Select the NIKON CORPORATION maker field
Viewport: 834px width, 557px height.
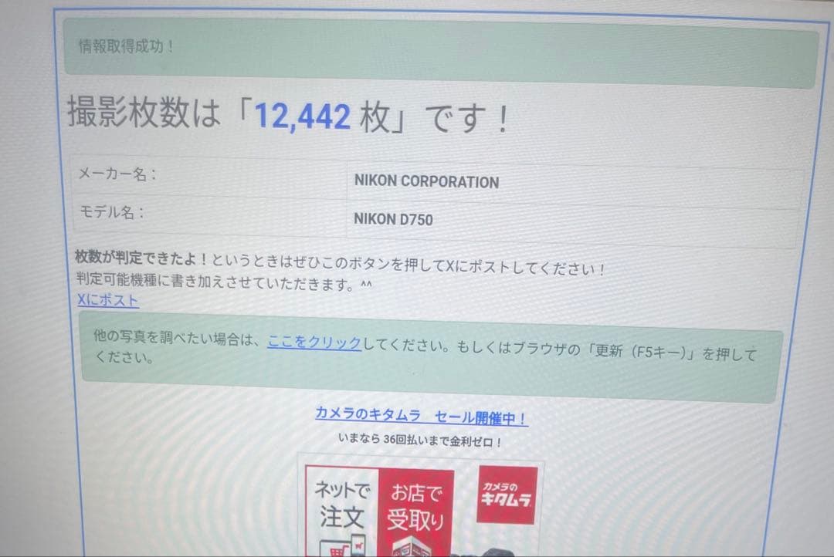pos(425,181)
